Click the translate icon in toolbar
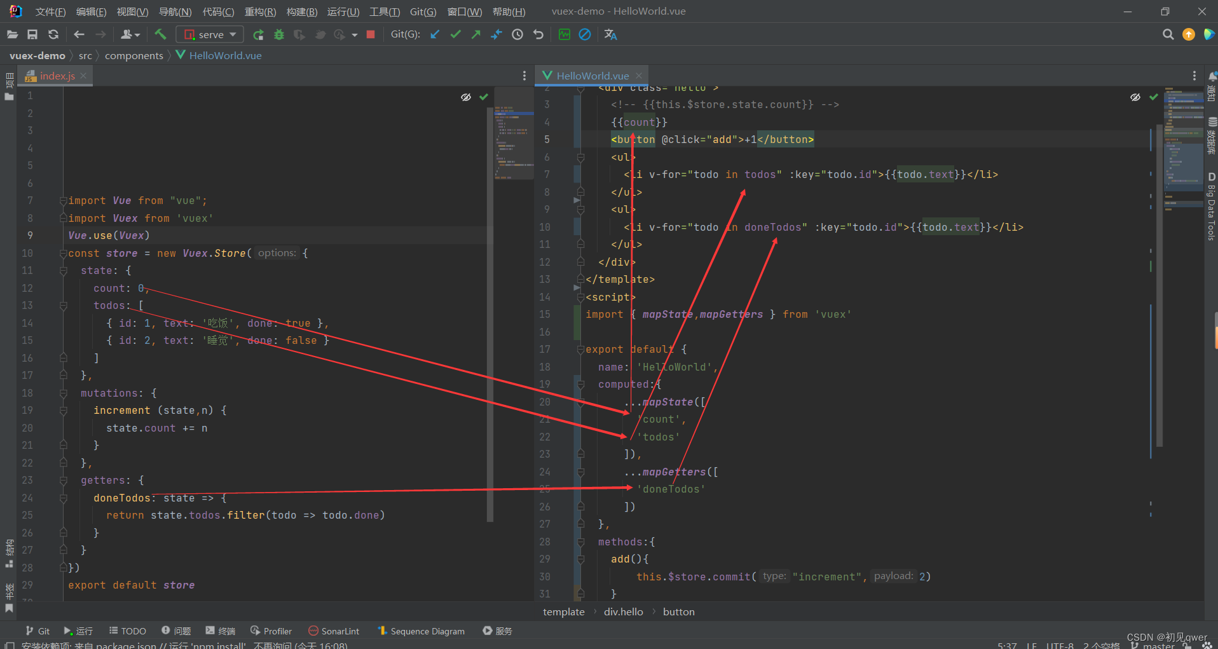1218x649 pixels. point(610,34)
